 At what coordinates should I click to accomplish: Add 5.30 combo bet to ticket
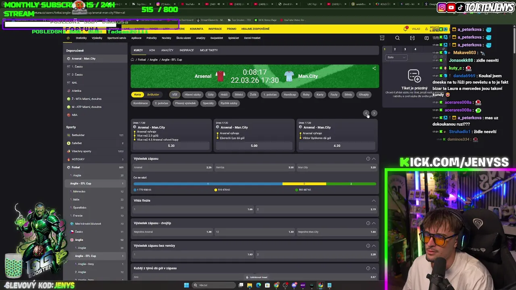[x=171, y=146]
